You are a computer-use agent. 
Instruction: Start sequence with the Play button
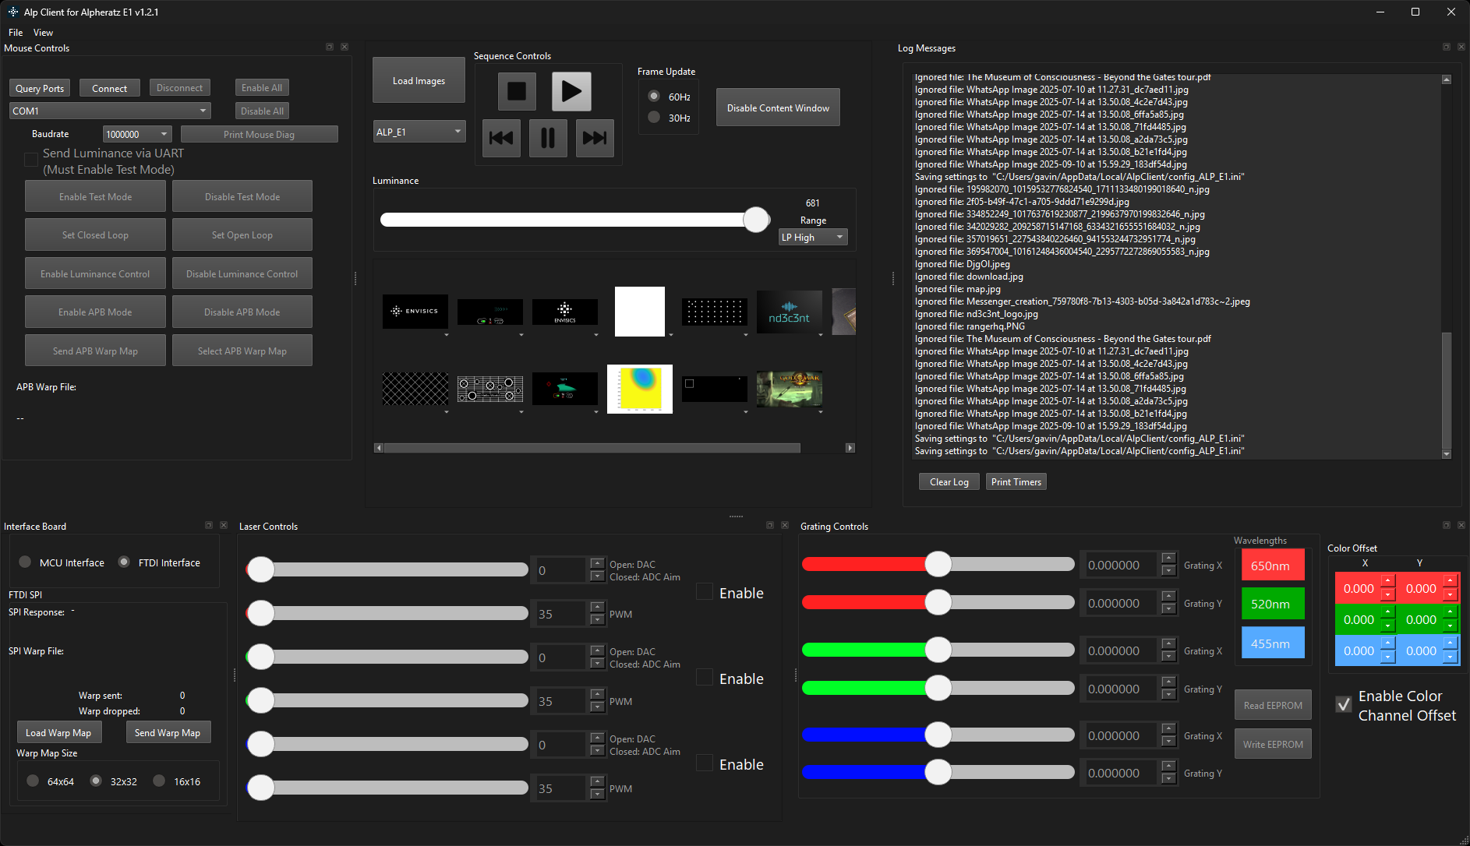571,91
